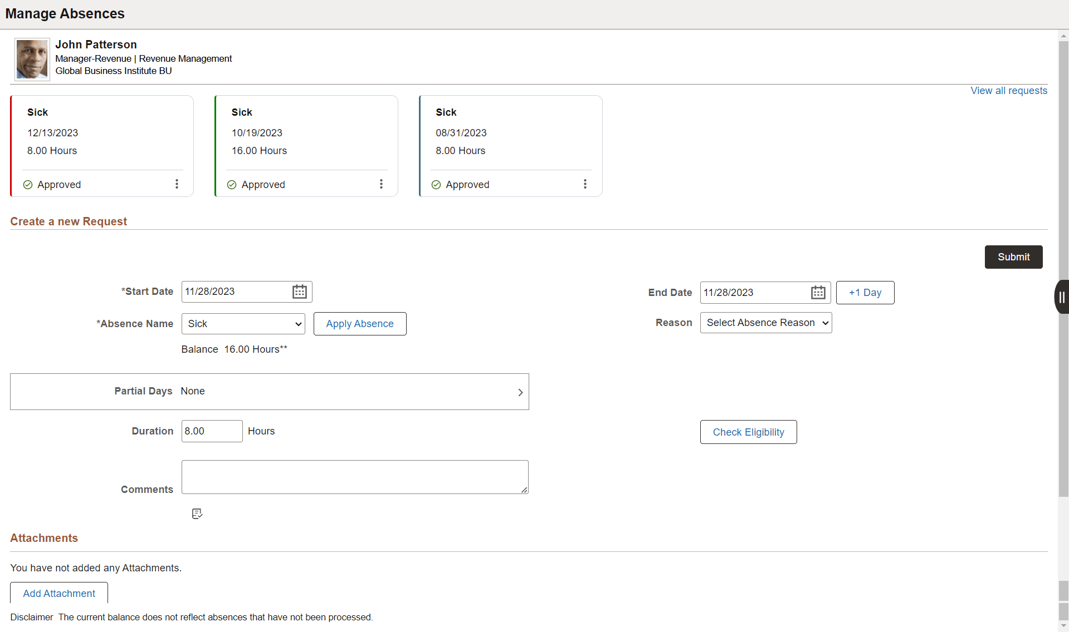Open the Select Absence Reason dropdown
Viewport: 1069px width, 632px height.
tap(765, 322)
